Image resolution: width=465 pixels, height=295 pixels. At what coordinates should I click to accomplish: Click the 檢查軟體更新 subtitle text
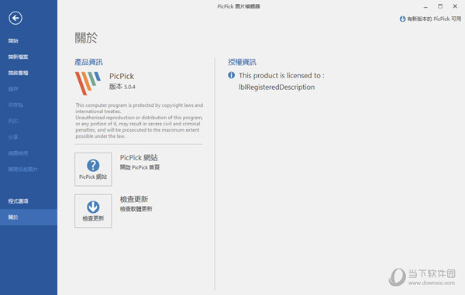point(136,209)
